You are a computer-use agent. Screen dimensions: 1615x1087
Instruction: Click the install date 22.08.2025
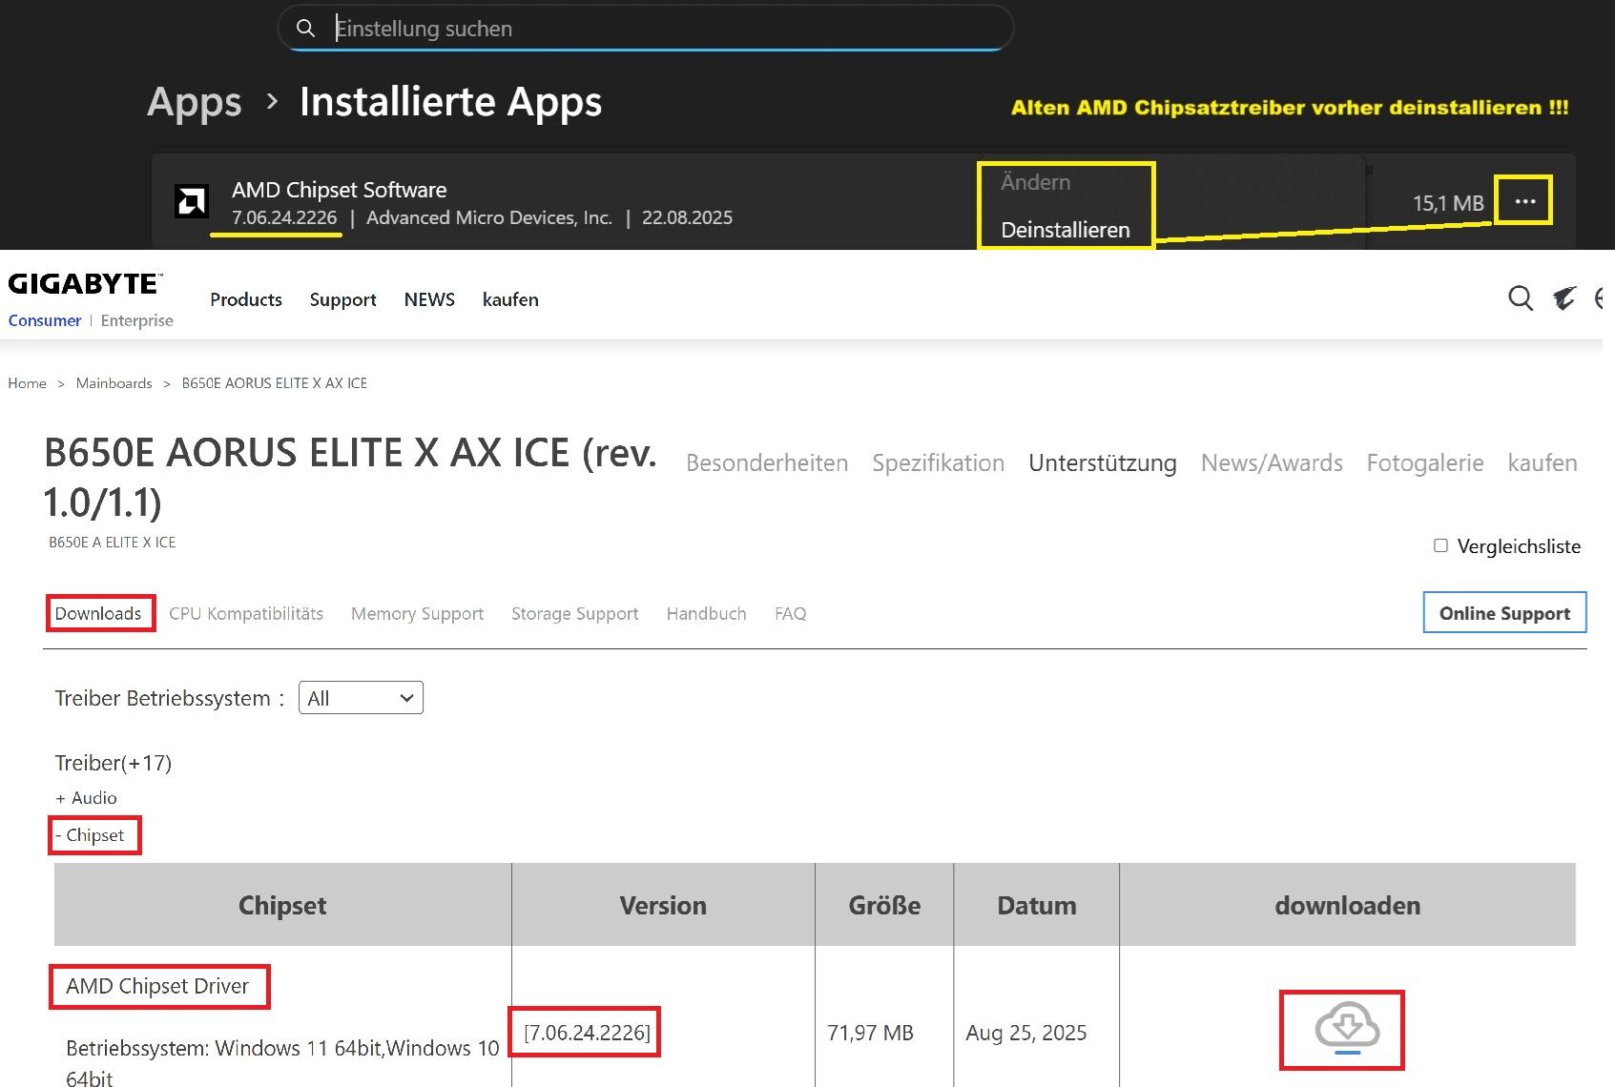(x=687, y=217)
